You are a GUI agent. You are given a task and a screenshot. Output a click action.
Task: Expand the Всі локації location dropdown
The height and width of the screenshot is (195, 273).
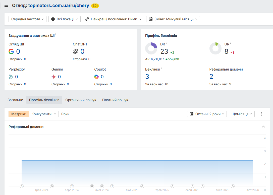[64, 19]
